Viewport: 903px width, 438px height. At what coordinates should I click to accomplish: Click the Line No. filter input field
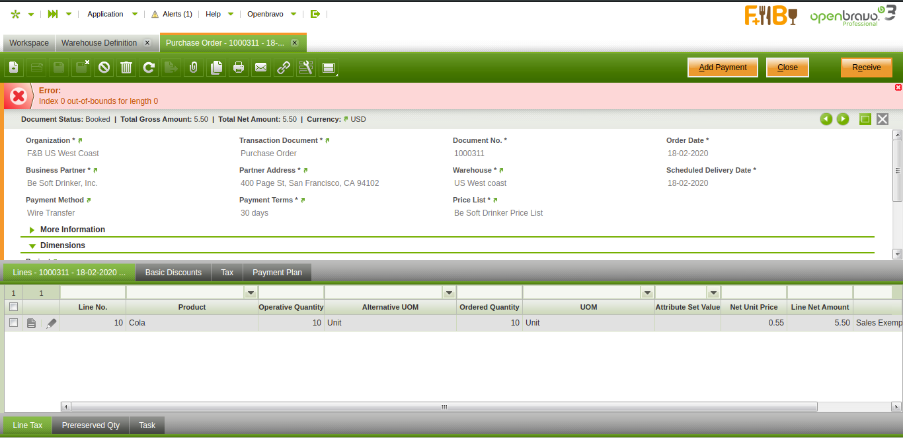(x=93, y=292)
